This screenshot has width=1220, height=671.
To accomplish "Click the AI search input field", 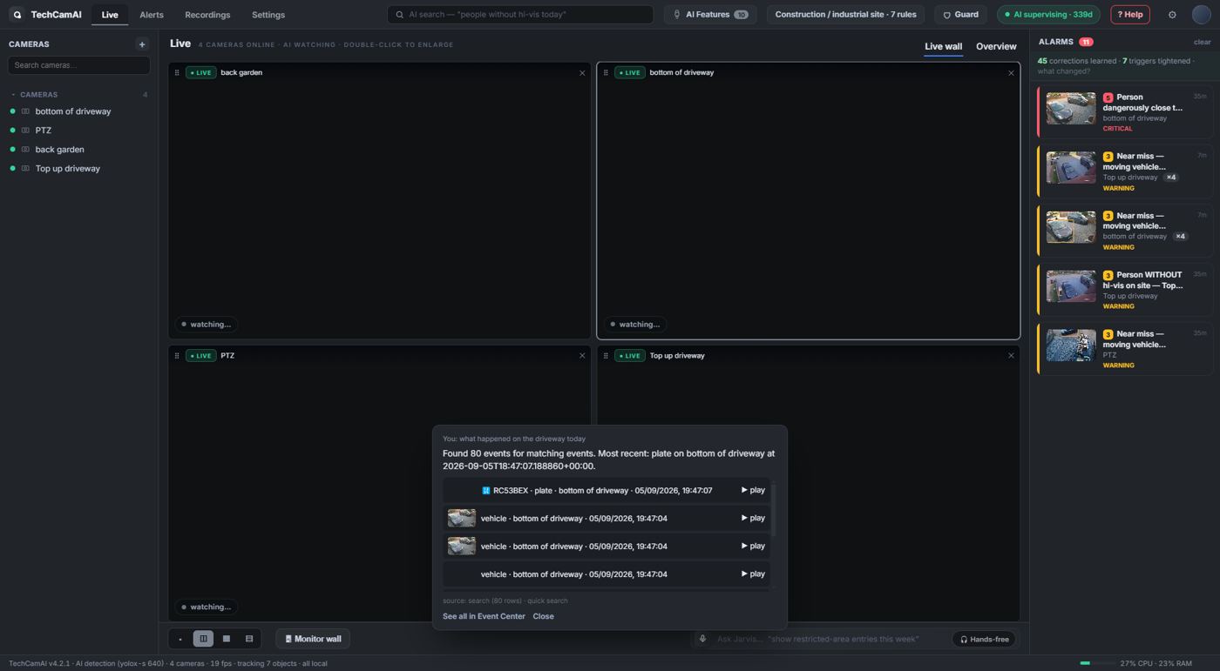I will (520, 15).
